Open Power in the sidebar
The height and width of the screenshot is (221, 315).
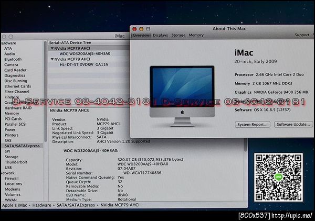click(x=10, y=130)
